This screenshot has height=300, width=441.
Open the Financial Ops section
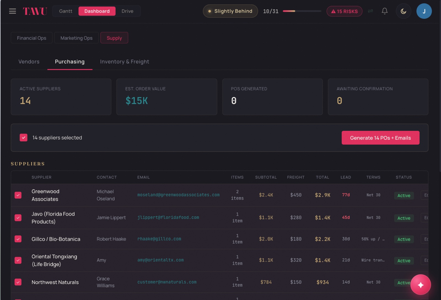tap(32, 38)
